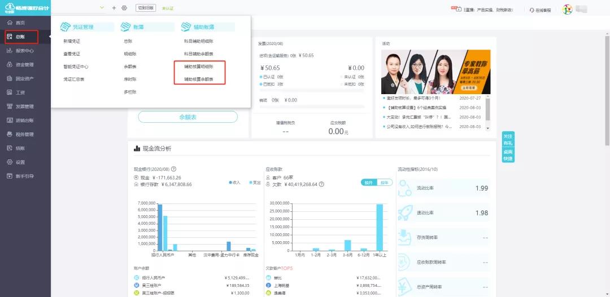
Task: Toggle the 收入 legend in cash chart
Action: click(234, 183)
